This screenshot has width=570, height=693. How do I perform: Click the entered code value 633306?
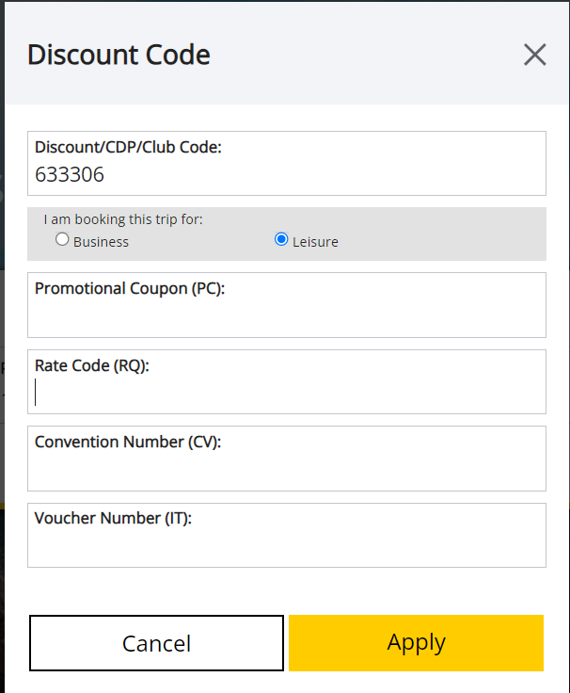(x=70, y=175)
